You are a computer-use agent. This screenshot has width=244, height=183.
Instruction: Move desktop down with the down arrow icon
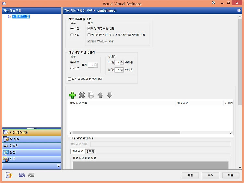click(110, 95)
